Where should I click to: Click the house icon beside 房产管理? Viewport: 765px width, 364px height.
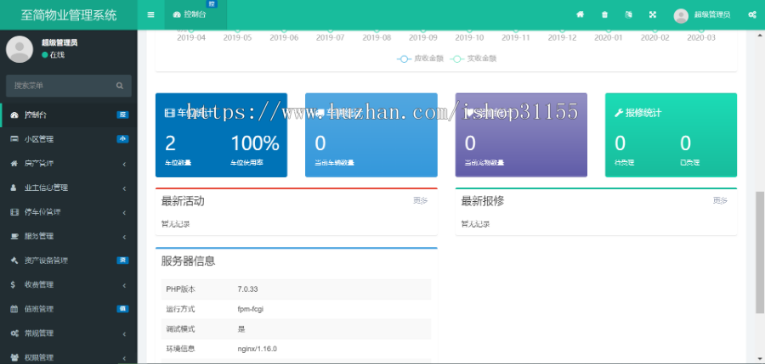[14, 164]
